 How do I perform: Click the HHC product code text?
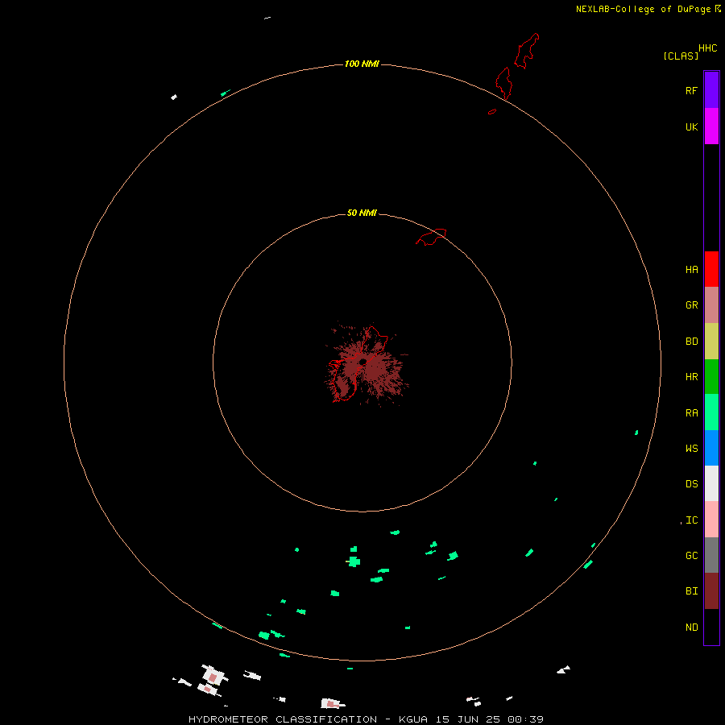point(707,48)
